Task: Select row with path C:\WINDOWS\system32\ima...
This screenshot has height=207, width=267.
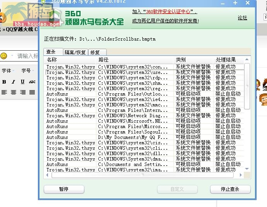Action: 144,169
